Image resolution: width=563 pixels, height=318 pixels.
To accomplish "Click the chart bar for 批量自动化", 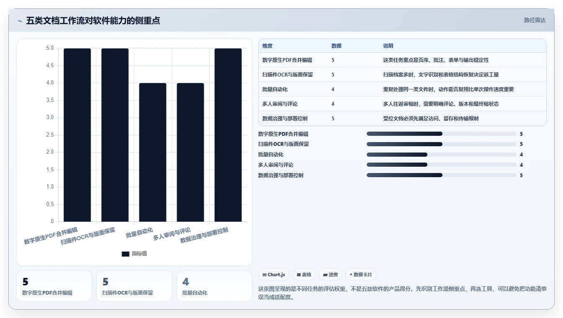I will (153, 152).
